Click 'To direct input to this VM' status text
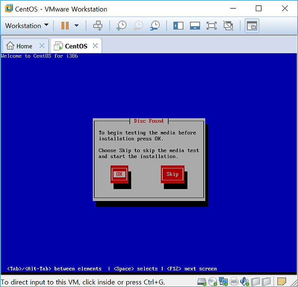Viewport: 298px width, 287px height. click(83, 282)
